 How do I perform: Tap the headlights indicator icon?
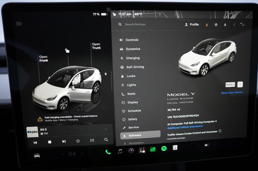click(x=19, y=24)
